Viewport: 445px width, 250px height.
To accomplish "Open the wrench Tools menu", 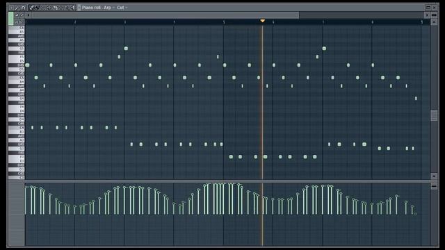I will [17, 8].
